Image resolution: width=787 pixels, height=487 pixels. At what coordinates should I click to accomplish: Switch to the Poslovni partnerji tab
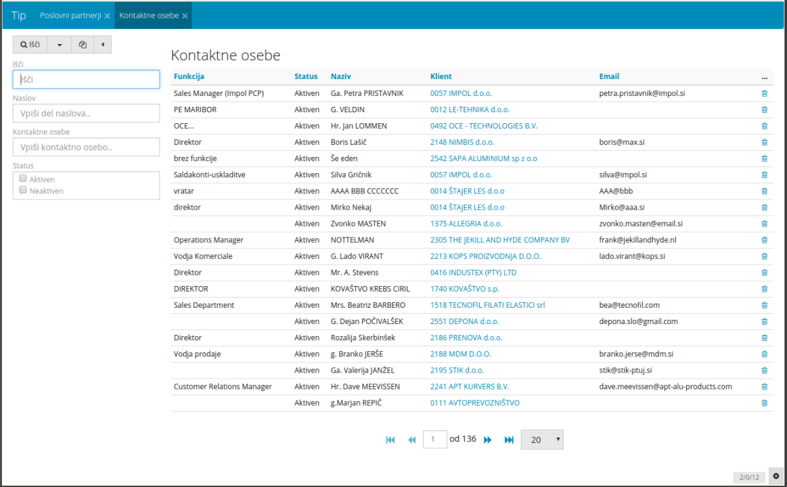tap(70, 16)
